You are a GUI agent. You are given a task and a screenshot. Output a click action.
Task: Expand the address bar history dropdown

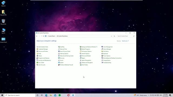(x=111, y=36)
